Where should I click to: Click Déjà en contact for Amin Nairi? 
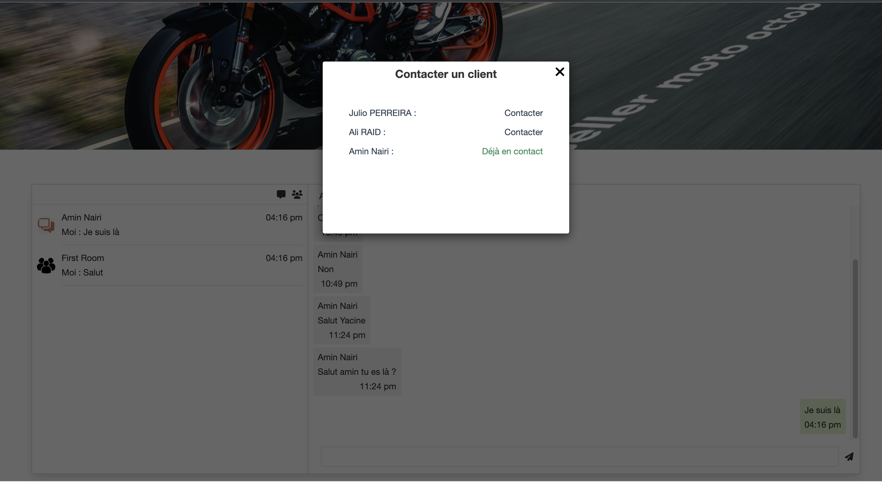(512, 151)
